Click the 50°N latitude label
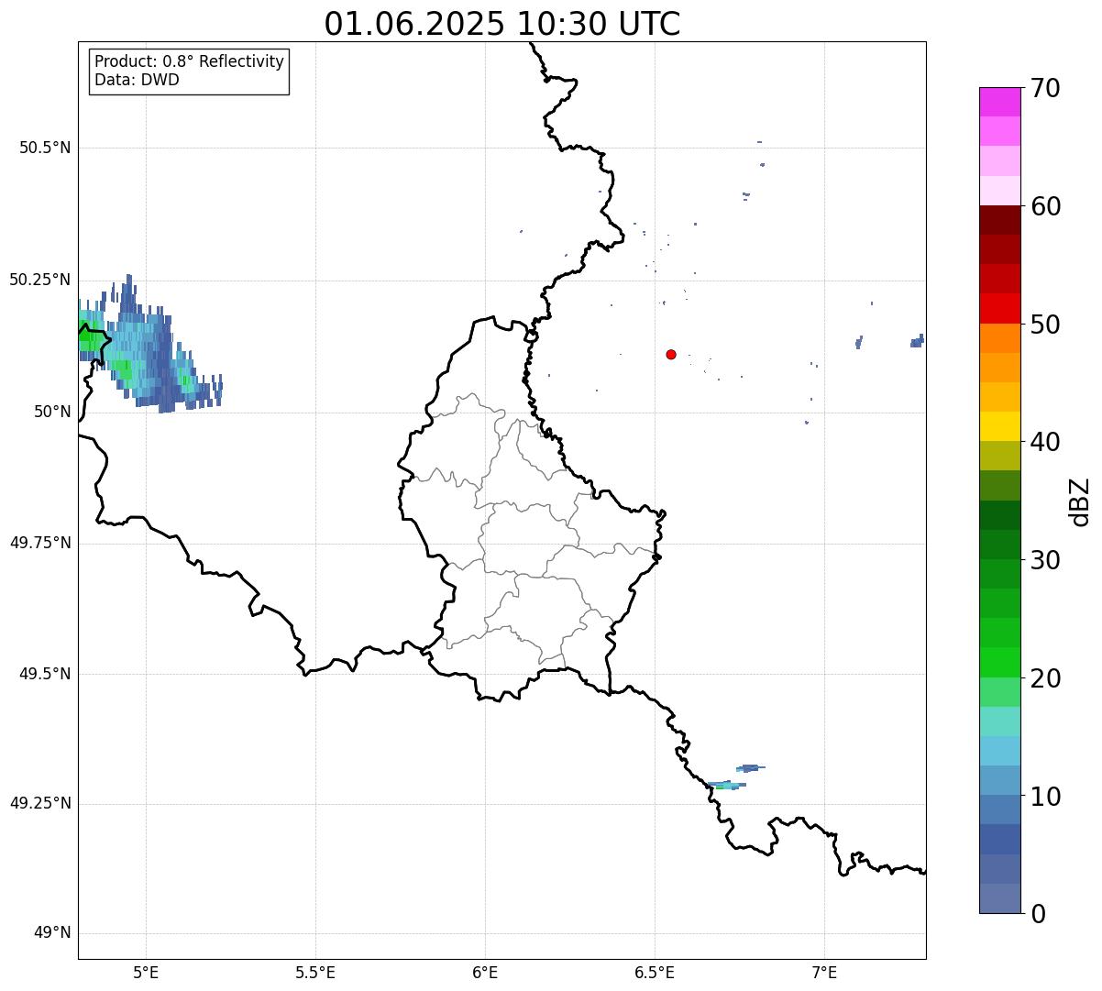Image resolution: width=1102 pixels, height=991 pixels. click(52, 413)
